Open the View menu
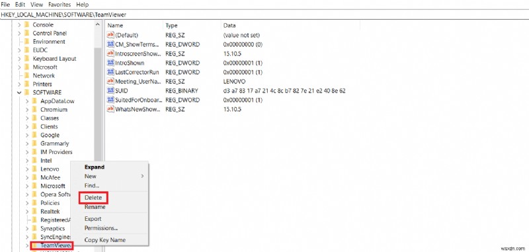This screenshot has width=529, height=252. click(36, 5)
